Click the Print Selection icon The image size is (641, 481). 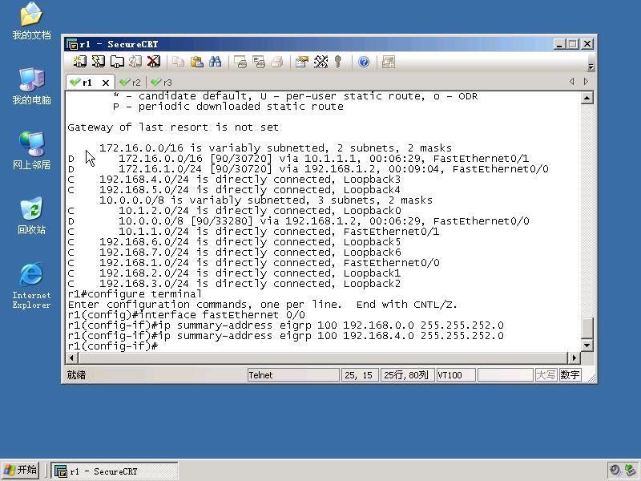pos(259,62)
